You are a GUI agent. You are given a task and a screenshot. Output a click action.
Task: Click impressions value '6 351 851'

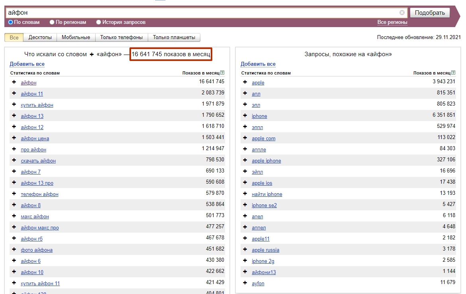point(444,115)
